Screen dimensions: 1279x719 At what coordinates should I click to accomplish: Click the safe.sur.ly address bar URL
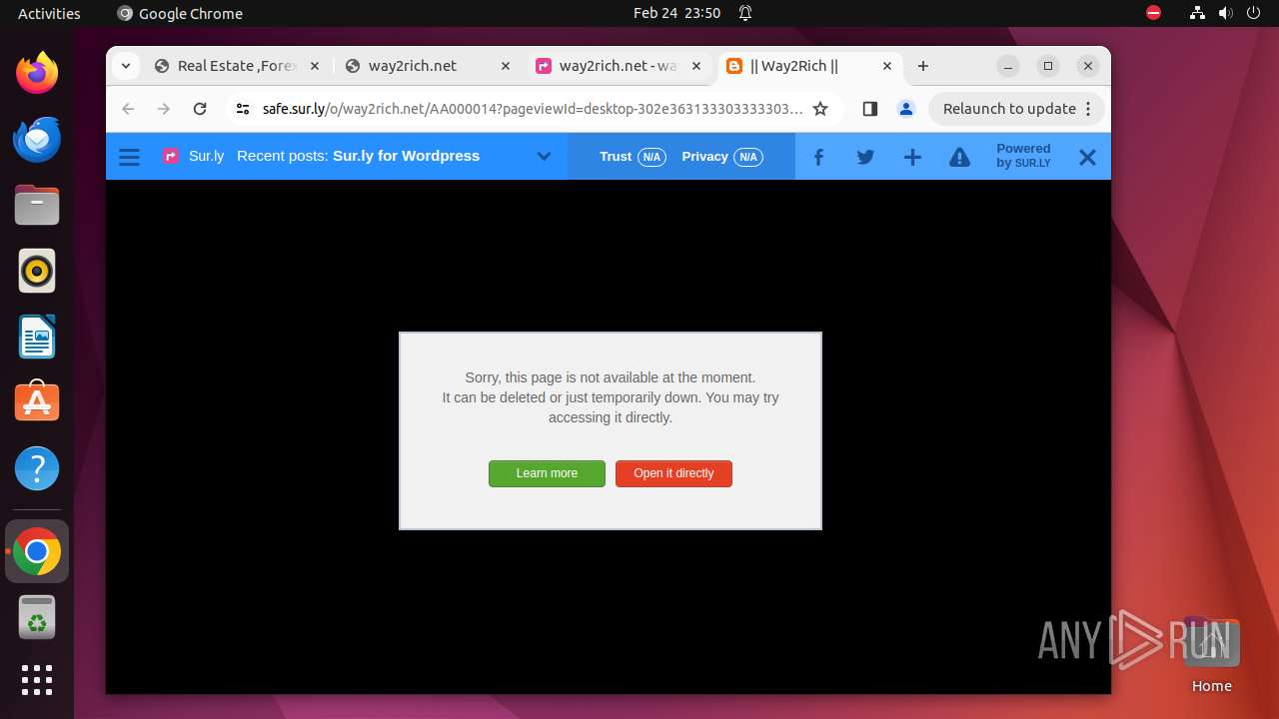pyautogui.click(x=533, y=109)
